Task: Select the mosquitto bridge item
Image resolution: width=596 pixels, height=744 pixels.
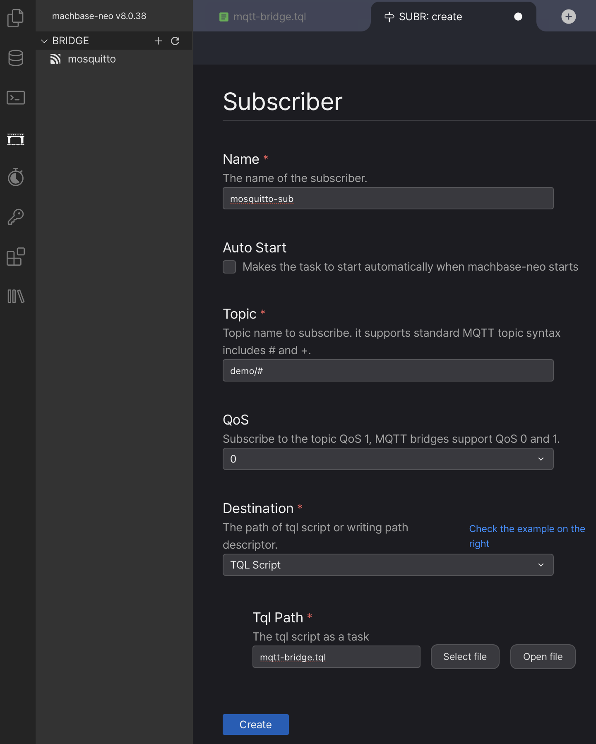Action: tap(91, 59)
